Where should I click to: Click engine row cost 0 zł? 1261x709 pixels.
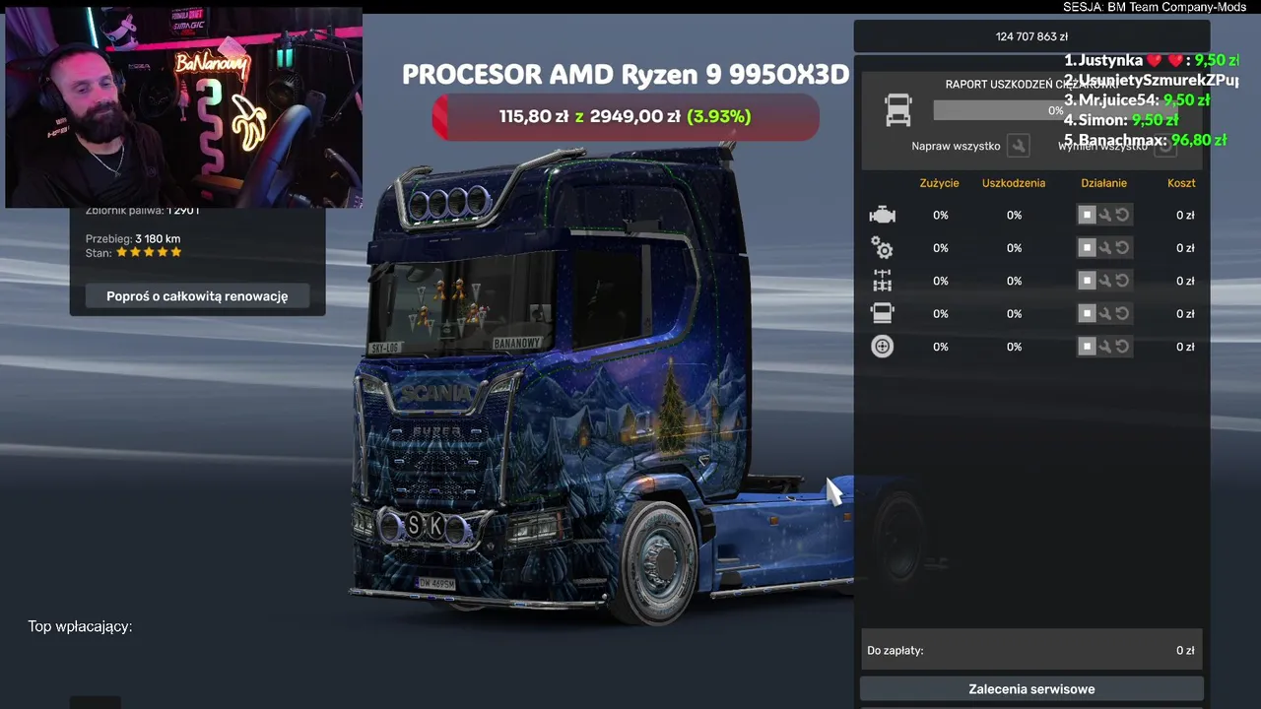point(1185,215)
